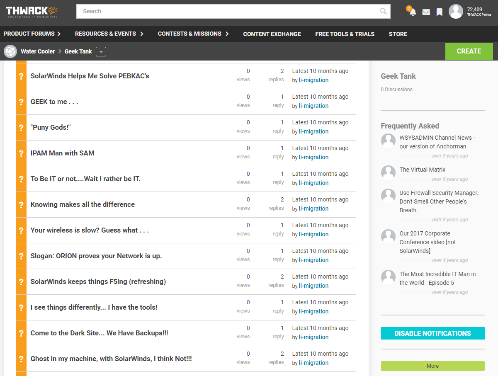Image resolution: width=498 pixels, height=376 pixels.
Task: Go to the Geek Tank breadcrumb
Action: (x=78, y=51)
